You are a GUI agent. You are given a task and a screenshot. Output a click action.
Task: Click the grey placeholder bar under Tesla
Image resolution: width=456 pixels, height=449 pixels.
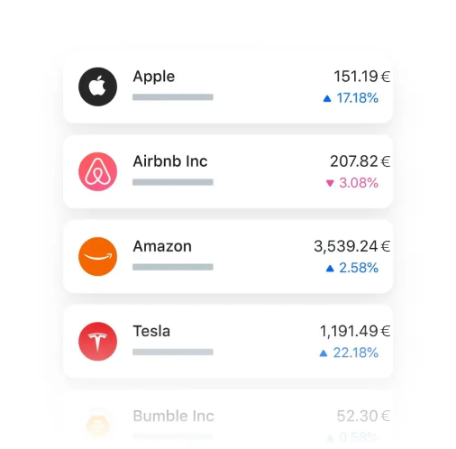point(173,352)
